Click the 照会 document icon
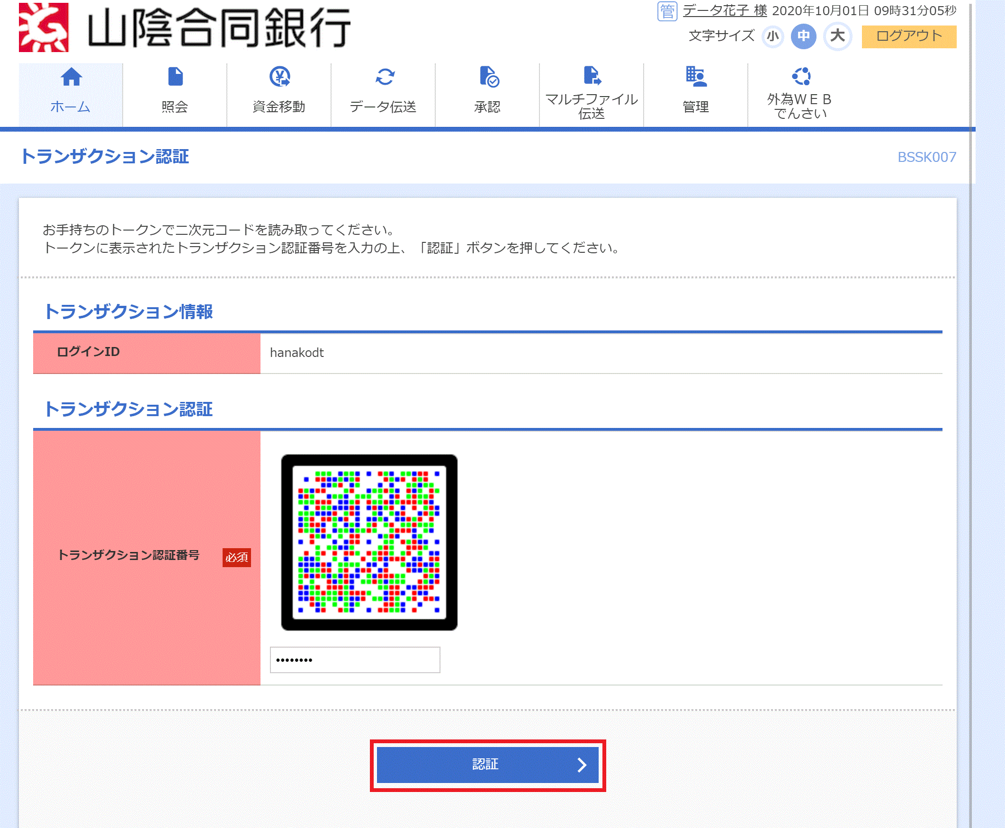 tap(175, 77)
